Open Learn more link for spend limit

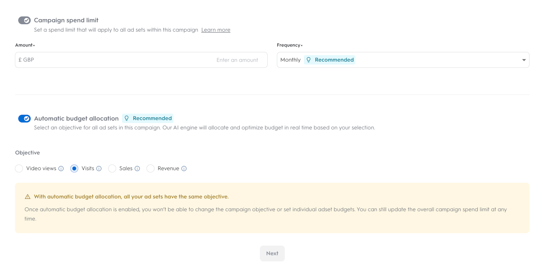pos(216,30)
